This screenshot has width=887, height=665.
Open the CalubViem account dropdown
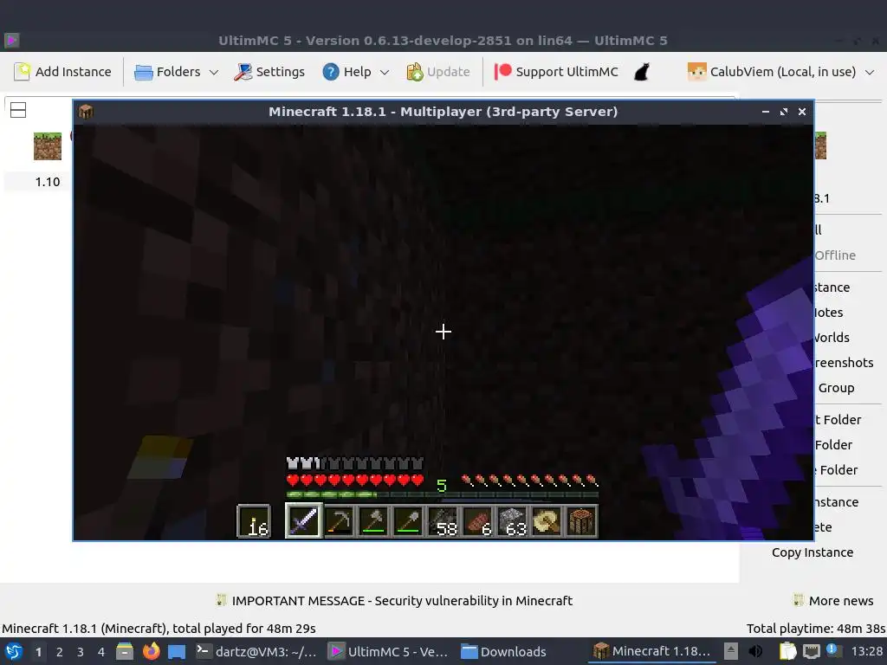click(x=780, y=72)
